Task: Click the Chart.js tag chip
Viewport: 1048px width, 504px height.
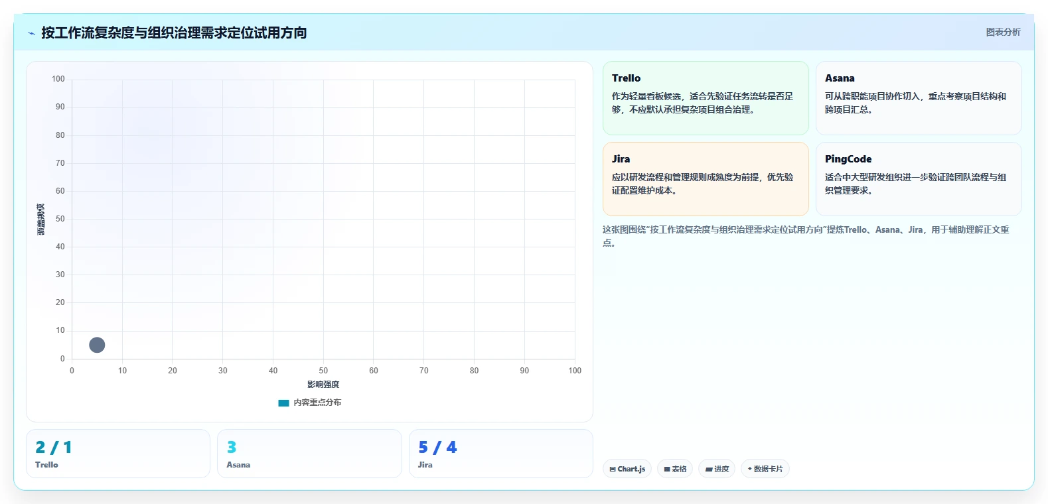Action: (x=627, y=469)
